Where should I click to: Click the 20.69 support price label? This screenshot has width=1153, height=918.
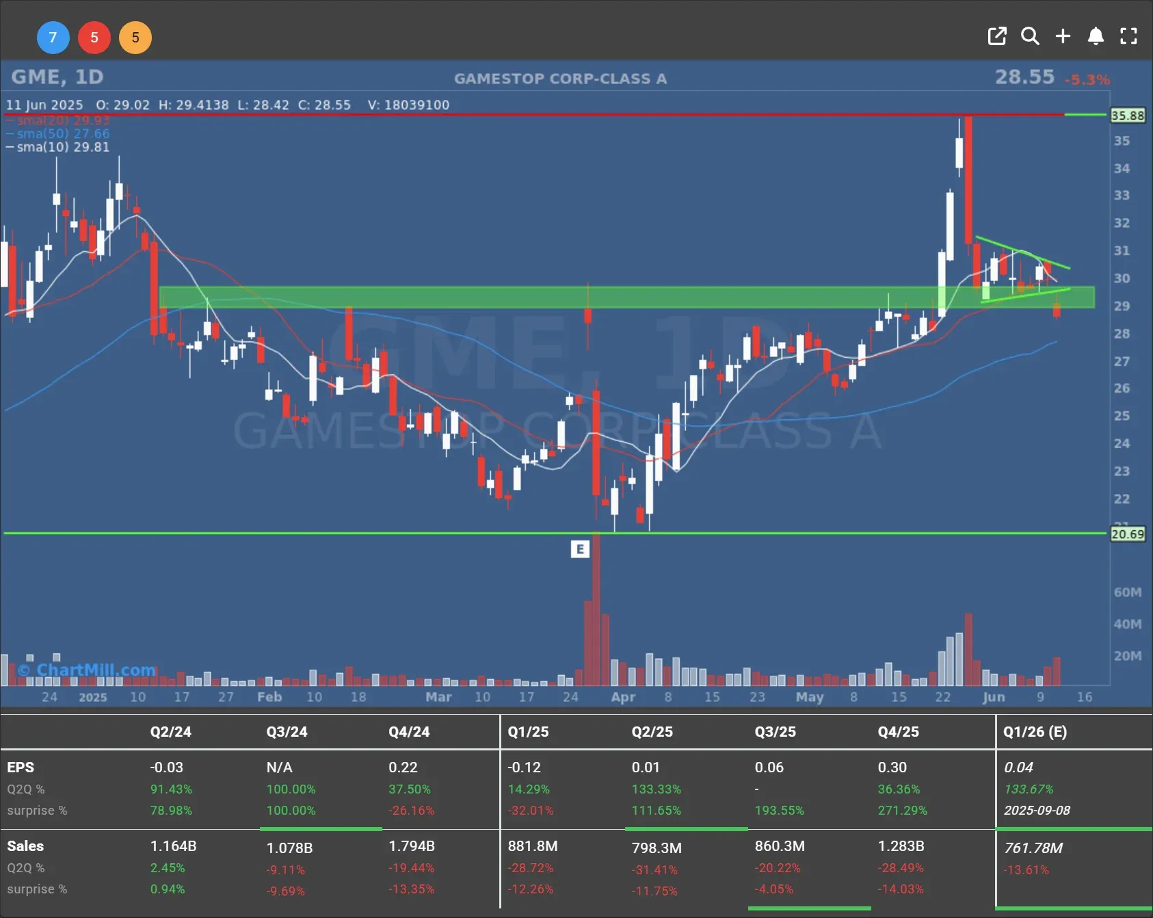coord(1127,534)
